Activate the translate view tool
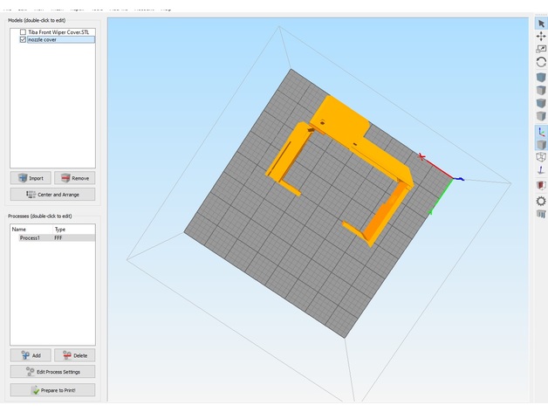The height and width of the screenshot is (412, 548). pos(541,37)
